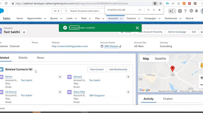203x113 pixels.
Task: Bookmark page with the browser star icon
Action: (x=161, y=4)
